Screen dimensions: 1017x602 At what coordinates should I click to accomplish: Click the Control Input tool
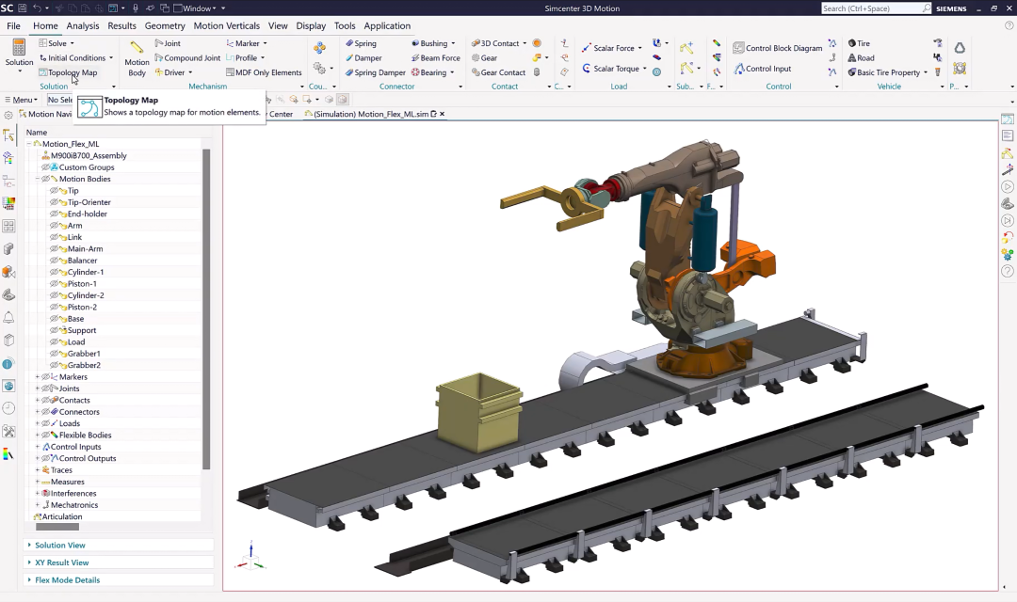pos(762,68)
